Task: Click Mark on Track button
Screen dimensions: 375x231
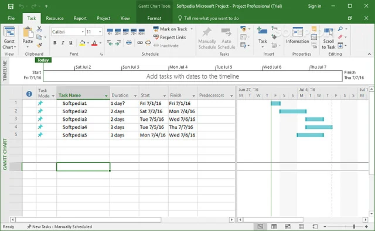Action: 171,29
